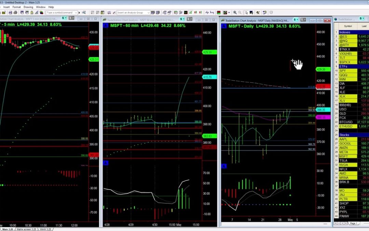Image resolution: width=369 pixels, height=231 pixels.
Task: Click the green 429.39 price label on Daily chart
Action: pyautogui.click(x=323, y=69)
